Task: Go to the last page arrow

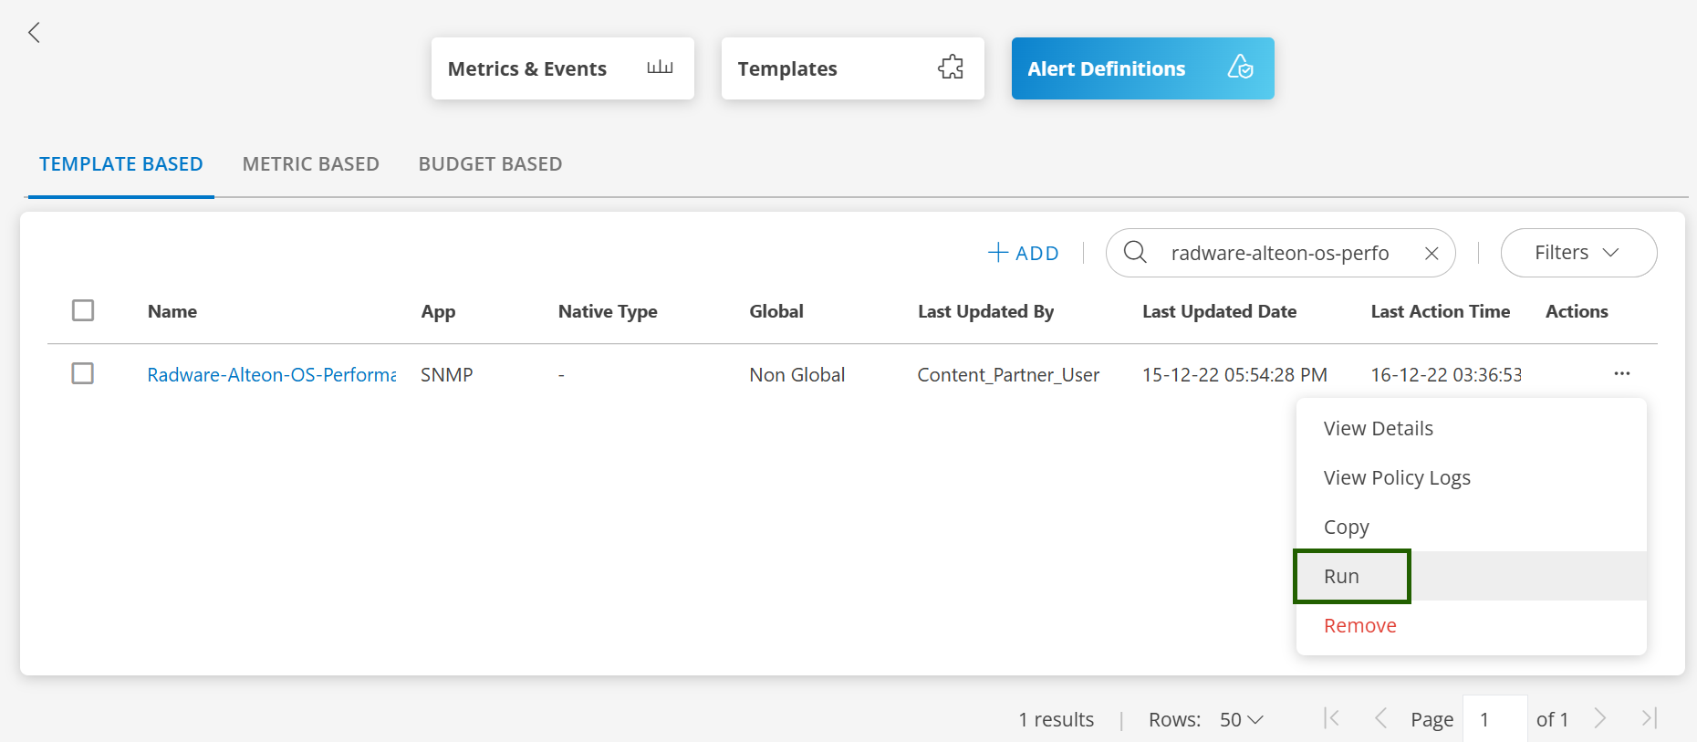Action: 1649,718
